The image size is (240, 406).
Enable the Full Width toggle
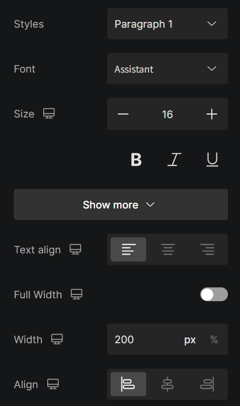[x=214, y=294]
